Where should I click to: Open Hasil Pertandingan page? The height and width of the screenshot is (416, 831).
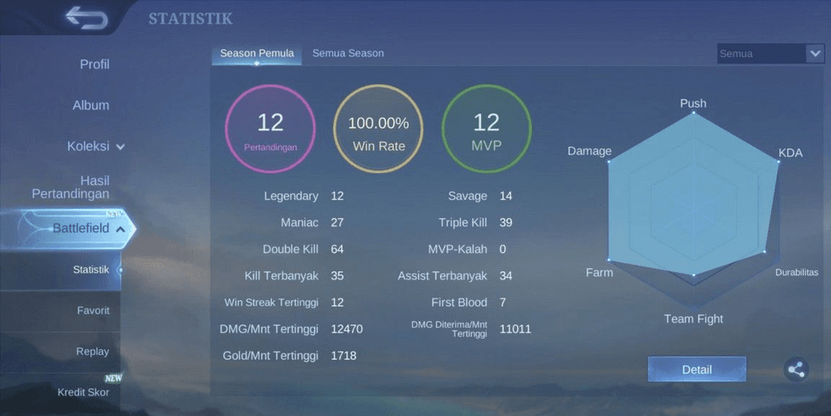pyautogui.click(x=71, y=187)
